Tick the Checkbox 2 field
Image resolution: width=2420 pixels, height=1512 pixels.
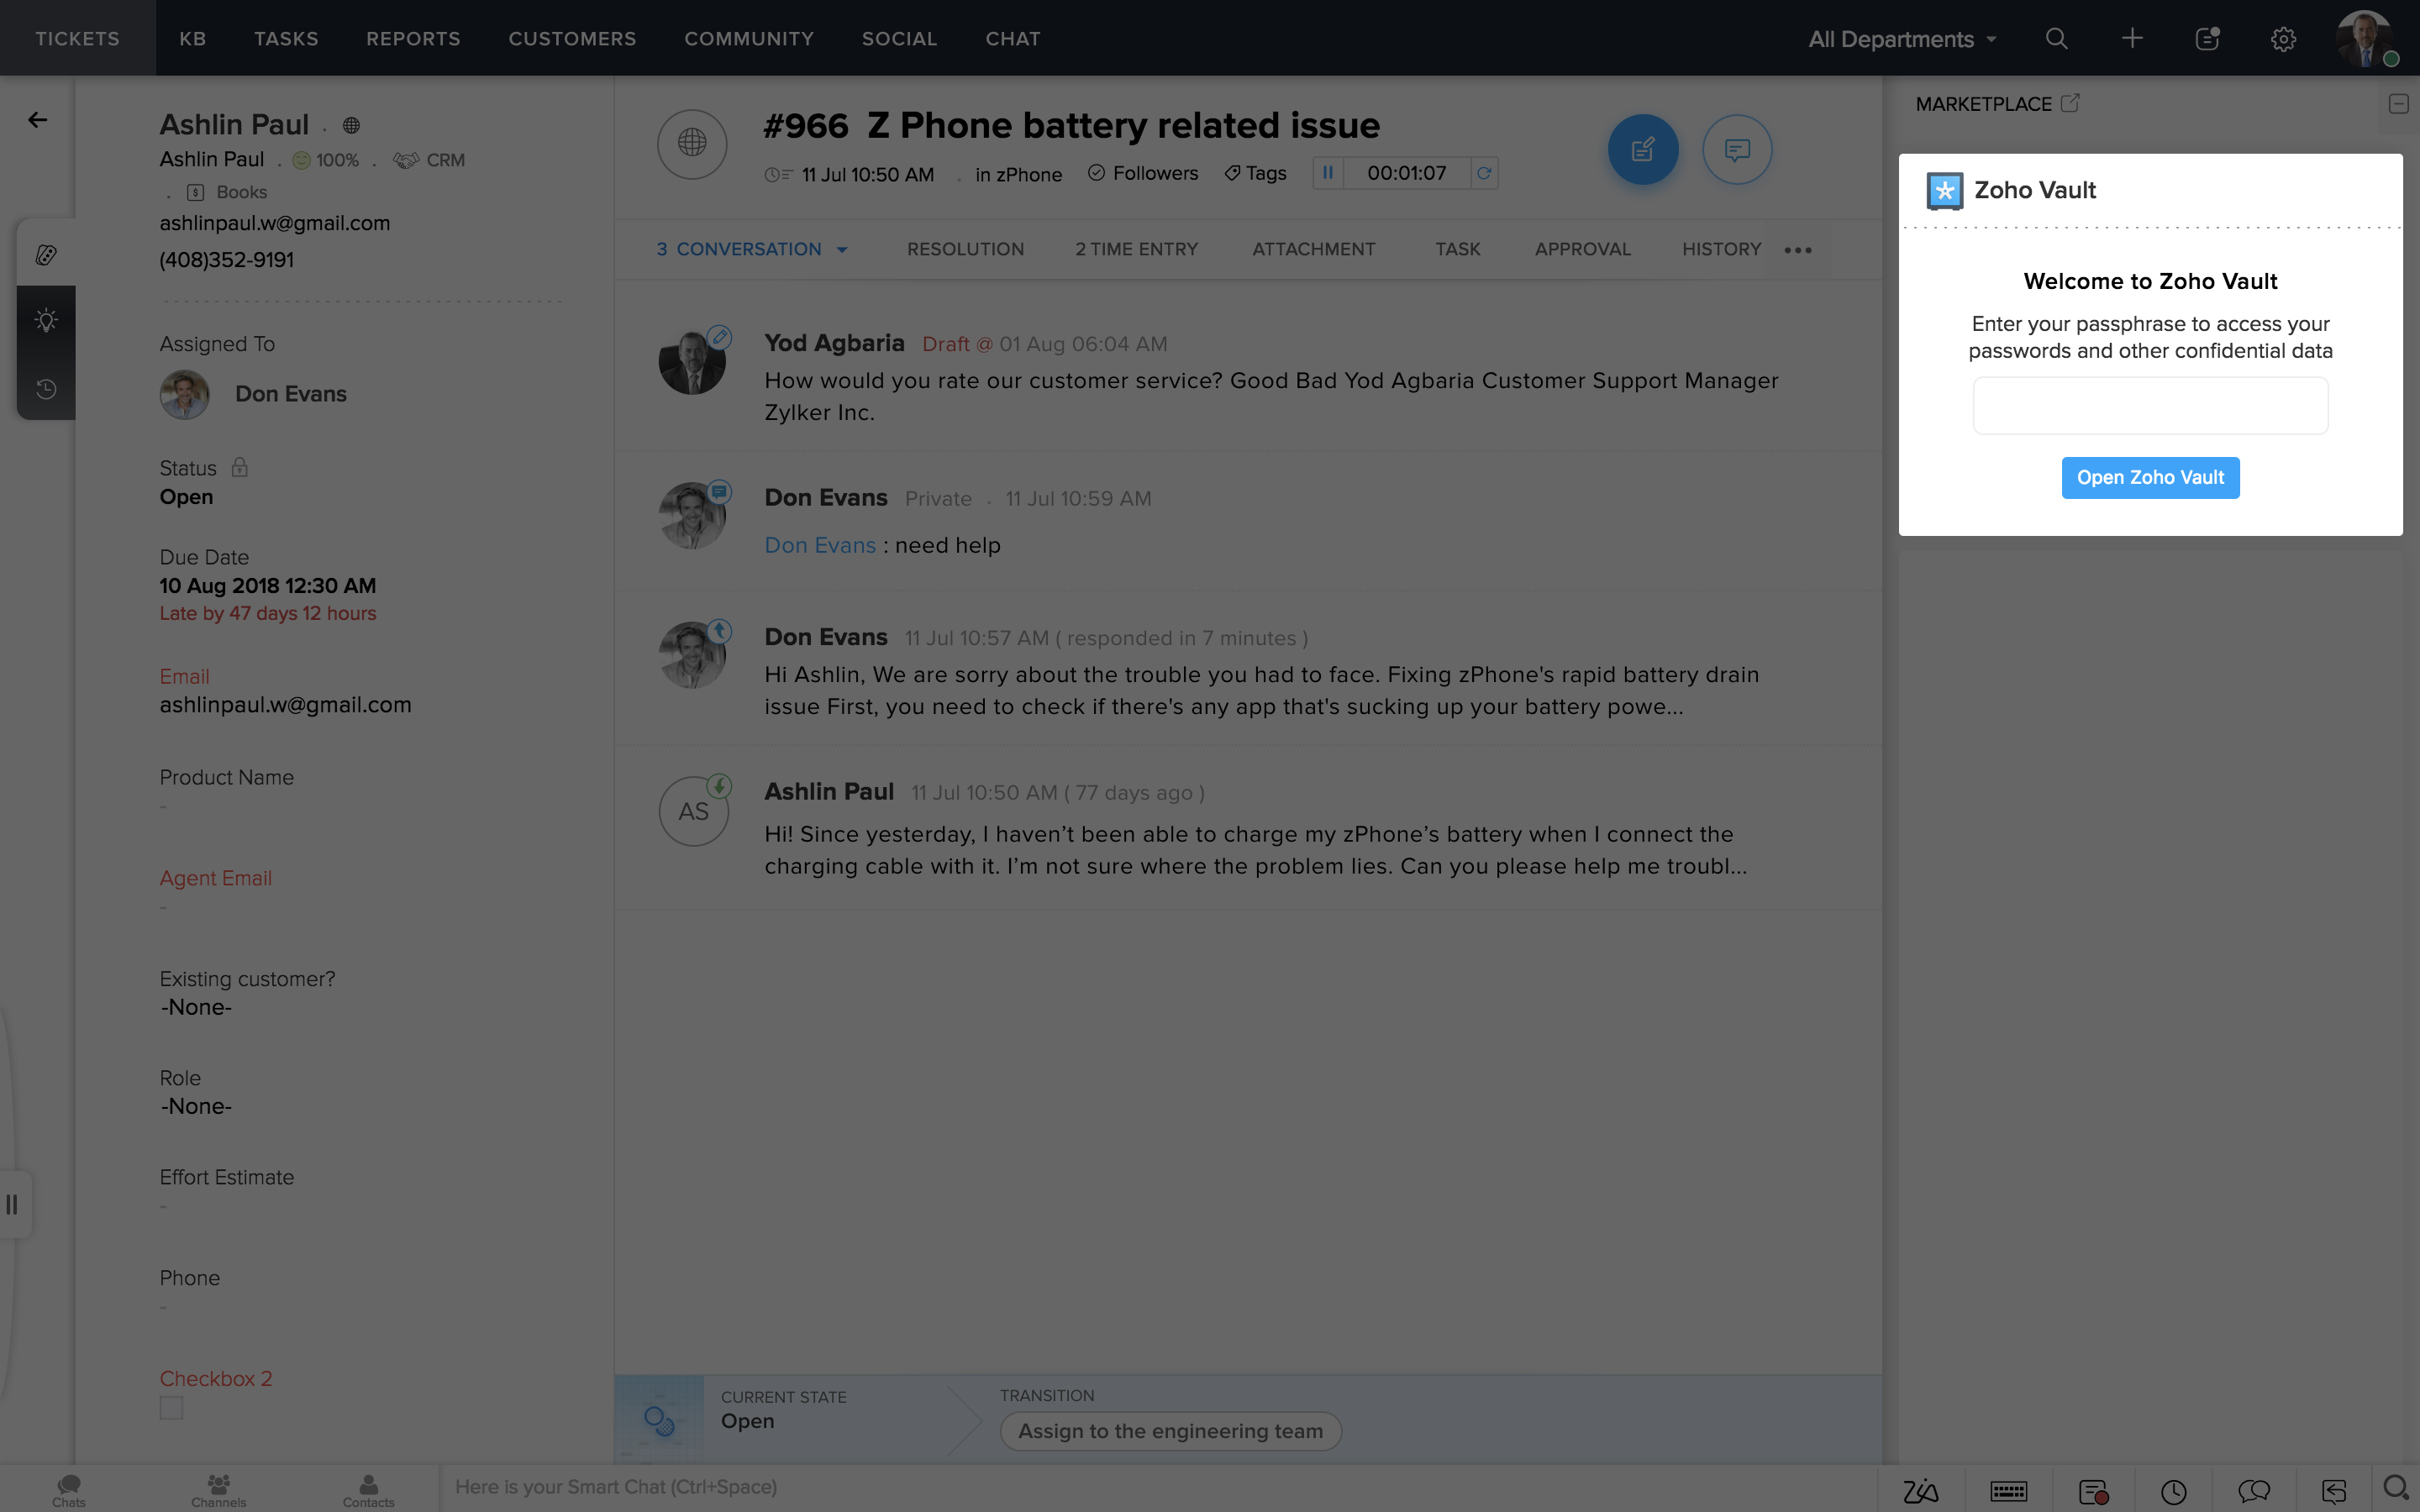[171, 1408]
